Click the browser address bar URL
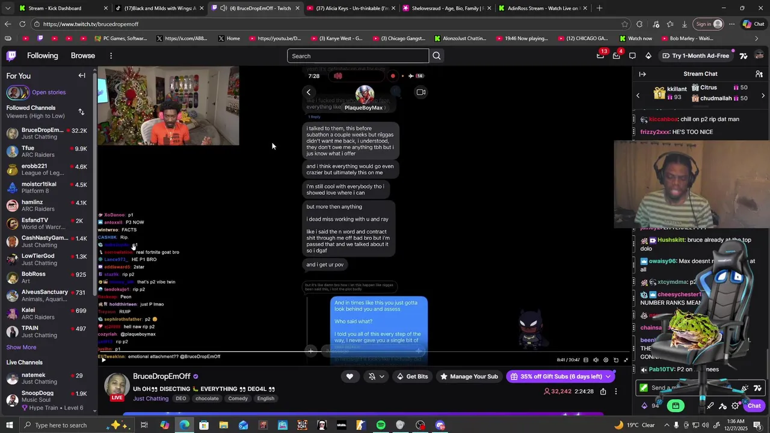770x433 pixels. point(91,24)
